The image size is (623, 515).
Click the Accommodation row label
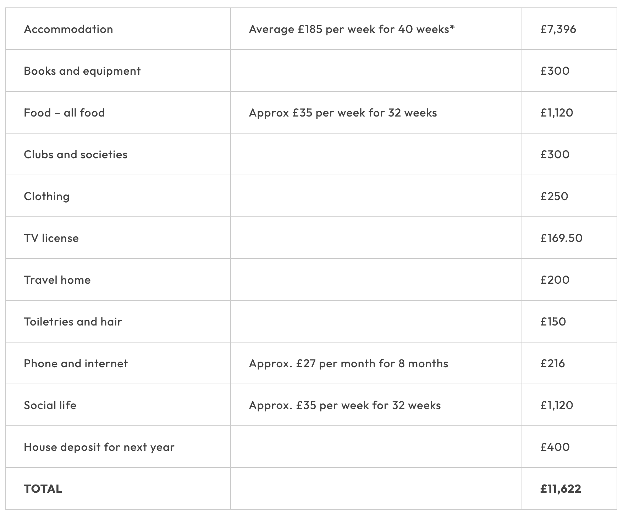coord(68,29)
